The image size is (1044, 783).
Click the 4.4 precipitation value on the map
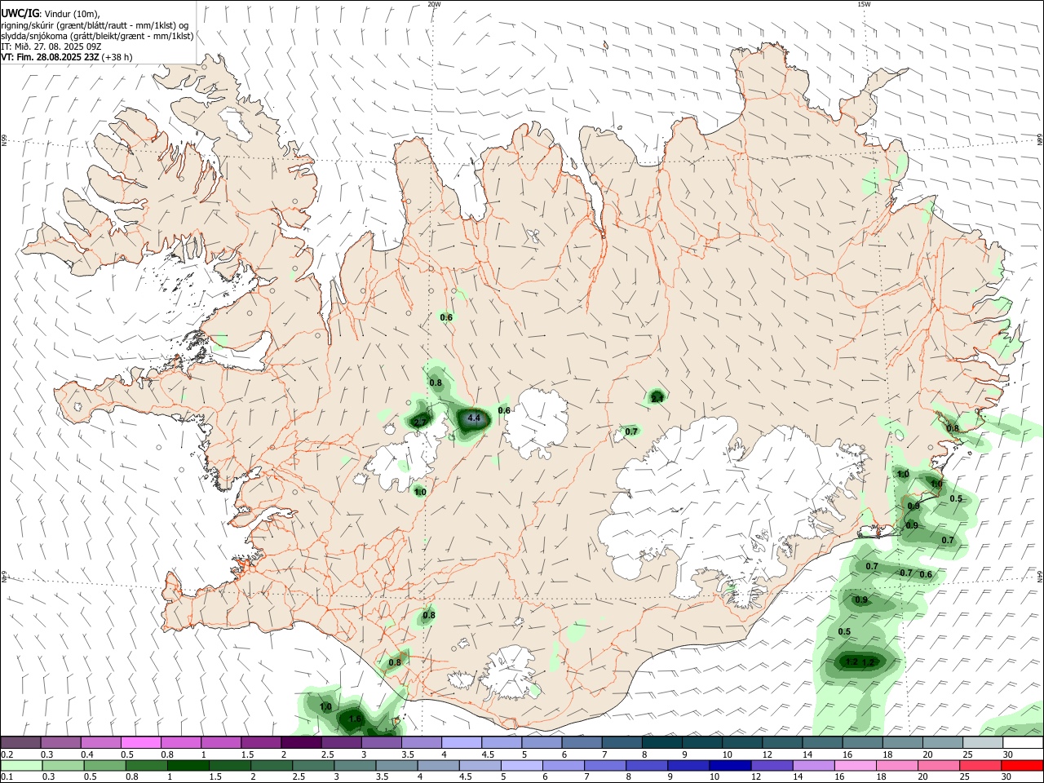[475, 418]
